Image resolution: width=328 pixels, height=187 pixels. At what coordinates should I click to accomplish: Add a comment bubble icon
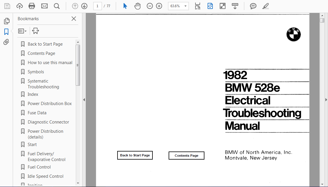coord(253,6)
